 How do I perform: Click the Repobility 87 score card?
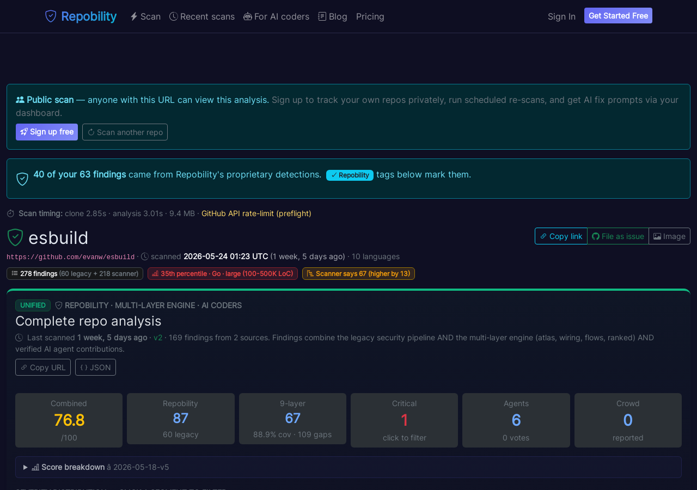pos(181,419)
